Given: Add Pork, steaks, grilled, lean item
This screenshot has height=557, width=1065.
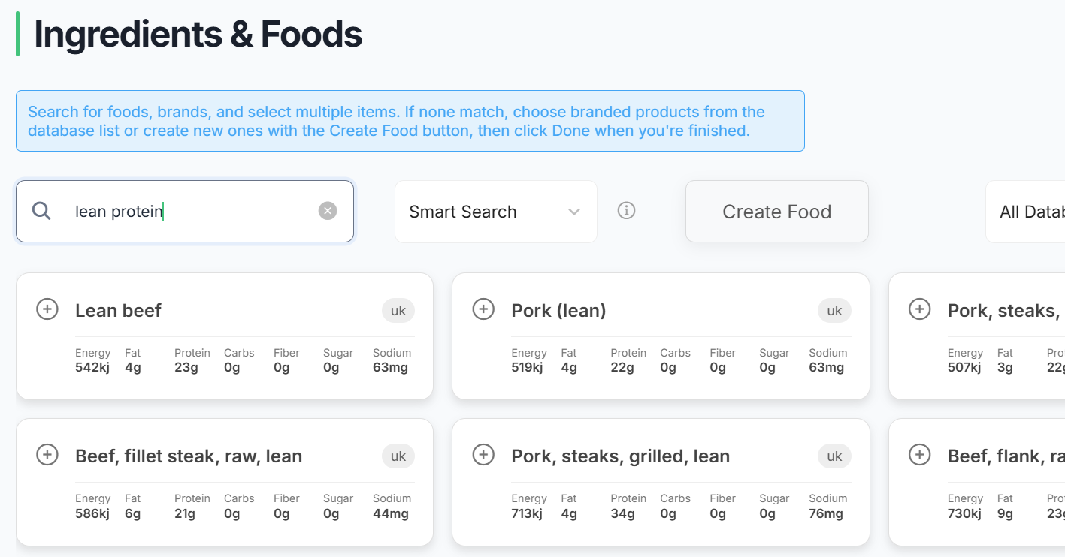Looking at the screenshot, I should point(483,455).
